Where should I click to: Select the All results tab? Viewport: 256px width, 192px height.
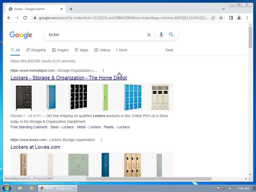[15, 50]
